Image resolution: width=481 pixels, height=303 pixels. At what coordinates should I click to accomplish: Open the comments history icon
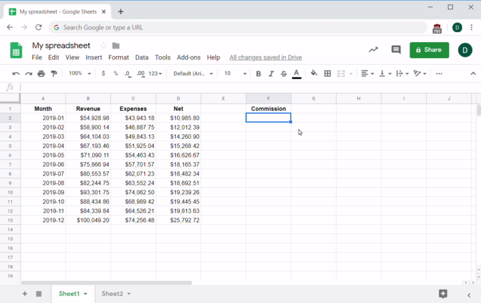tap(395, 50)
